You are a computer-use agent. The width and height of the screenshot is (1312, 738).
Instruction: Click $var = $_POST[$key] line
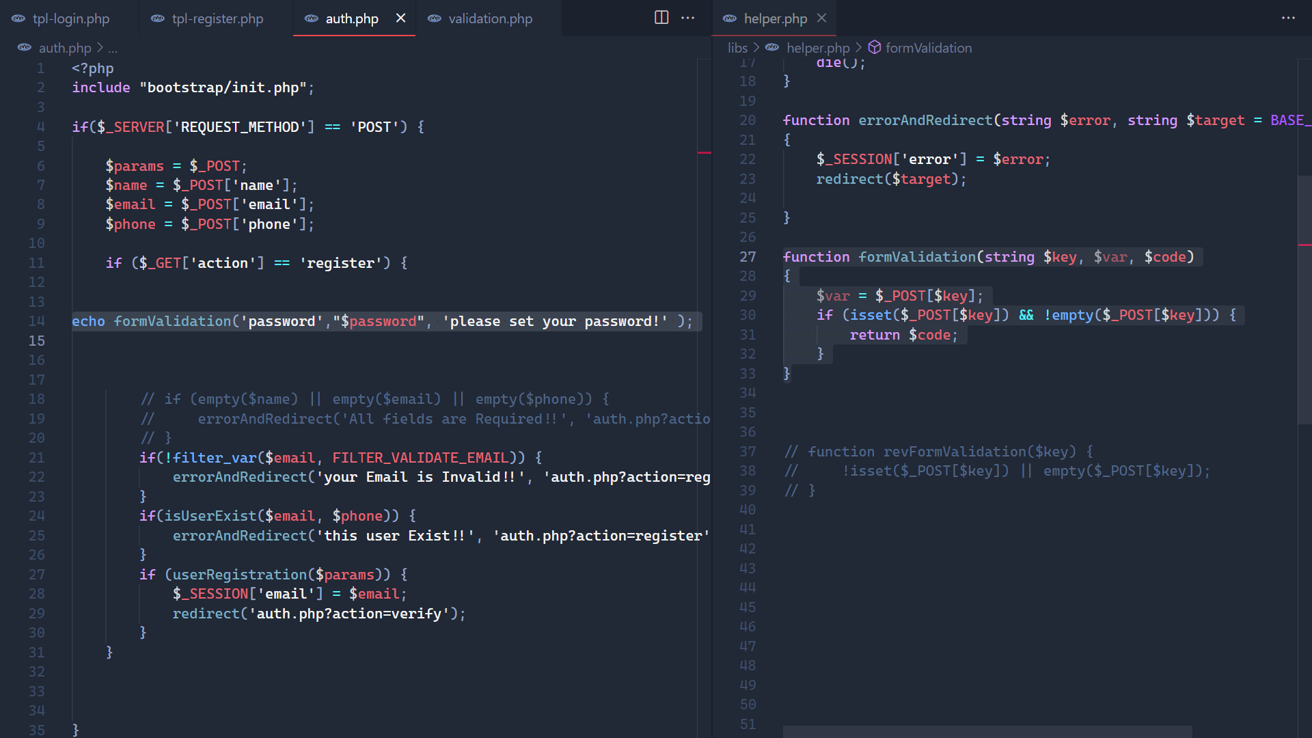point(899,297)
